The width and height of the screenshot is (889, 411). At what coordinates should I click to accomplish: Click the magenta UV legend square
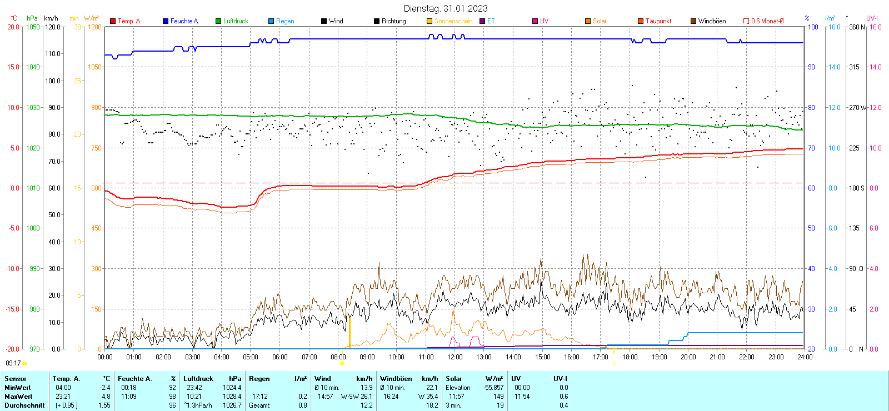click(x=535, y=21)
